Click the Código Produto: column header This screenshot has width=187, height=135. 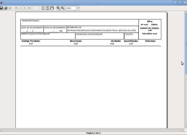click(x=31, y=41)
